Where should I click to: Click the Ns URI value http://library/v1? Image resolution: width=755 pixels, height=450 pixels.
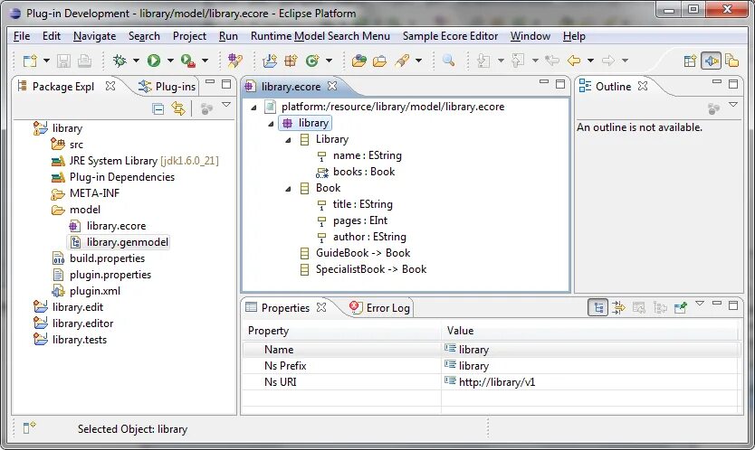point(497,382)
